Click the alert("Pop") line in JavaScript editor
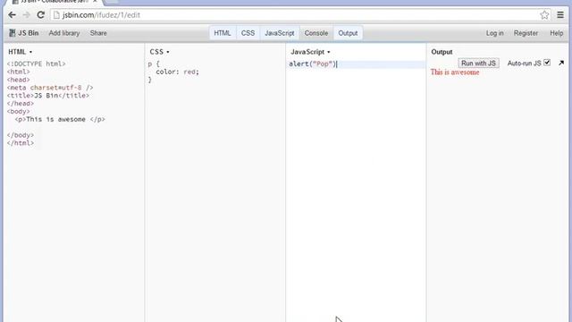This screenshot has height=322, width=572. 313,64
